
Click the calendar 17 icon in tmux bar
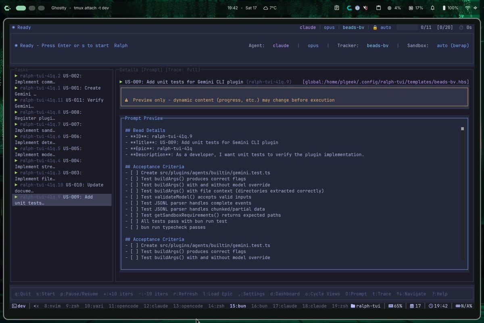click(412, 306)
